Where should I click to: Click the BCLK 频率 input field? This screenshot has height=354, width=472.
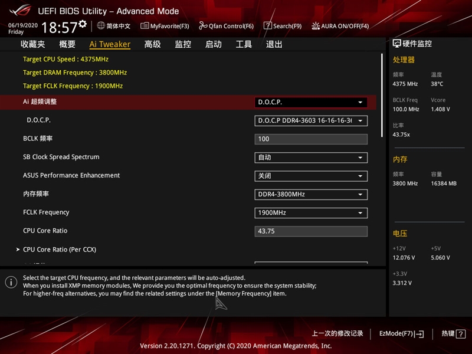click(x=312, y=139)
